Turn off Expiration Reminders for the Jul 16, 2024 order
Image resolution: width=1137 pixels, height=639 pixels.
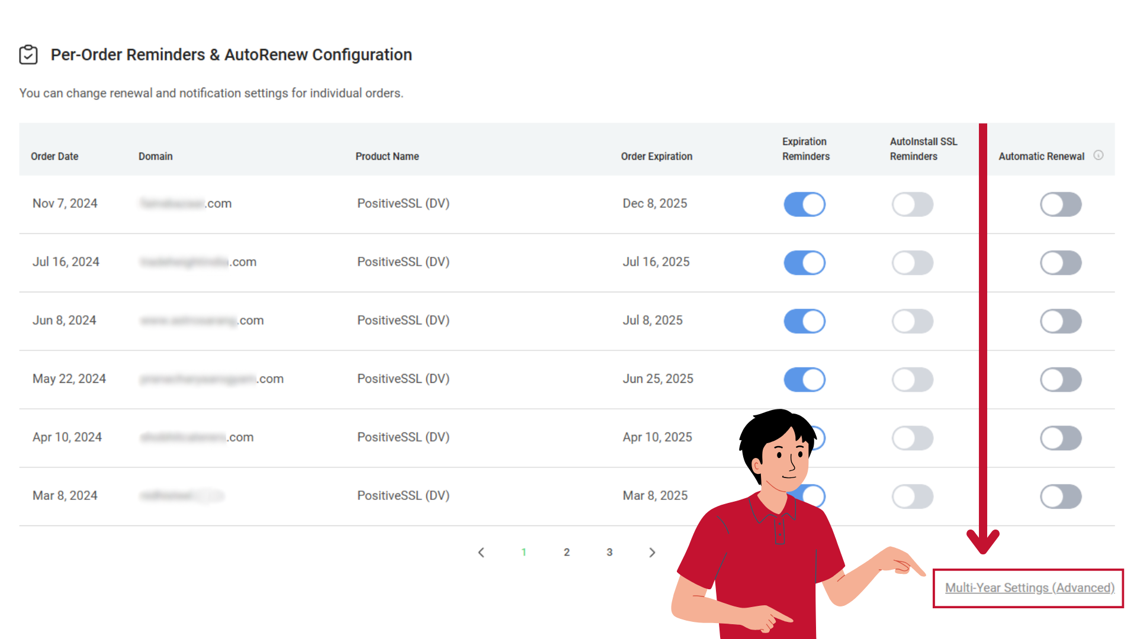[804, 263]
